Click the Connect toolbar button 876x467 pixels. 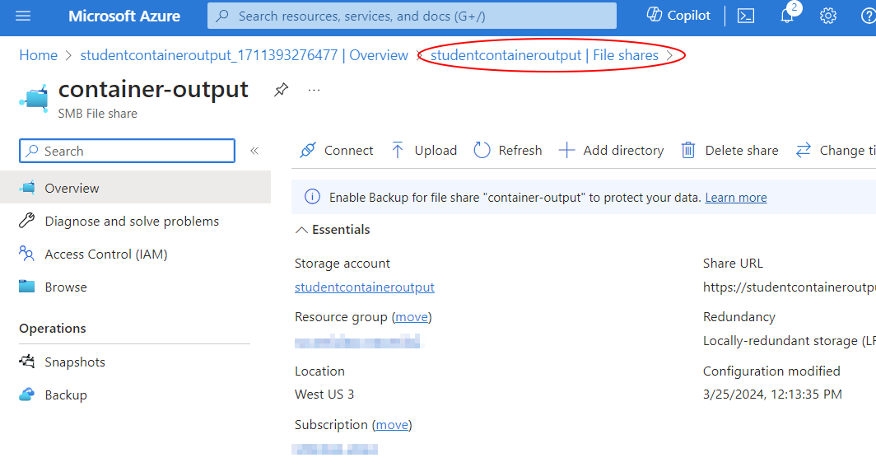click(x=337, y=150)
